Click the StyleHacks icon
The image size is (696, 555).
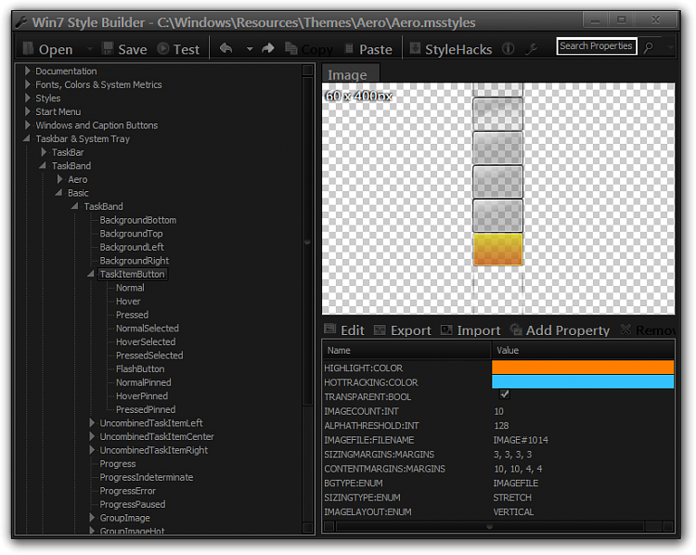pos(415,48)
